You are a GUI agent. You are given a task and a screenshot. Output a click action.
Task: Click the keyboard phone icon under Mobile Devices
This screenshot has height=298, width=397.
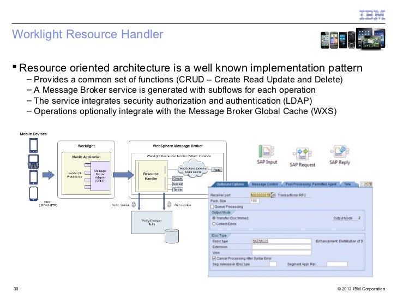pyautogui.click(x=33, y=162)
